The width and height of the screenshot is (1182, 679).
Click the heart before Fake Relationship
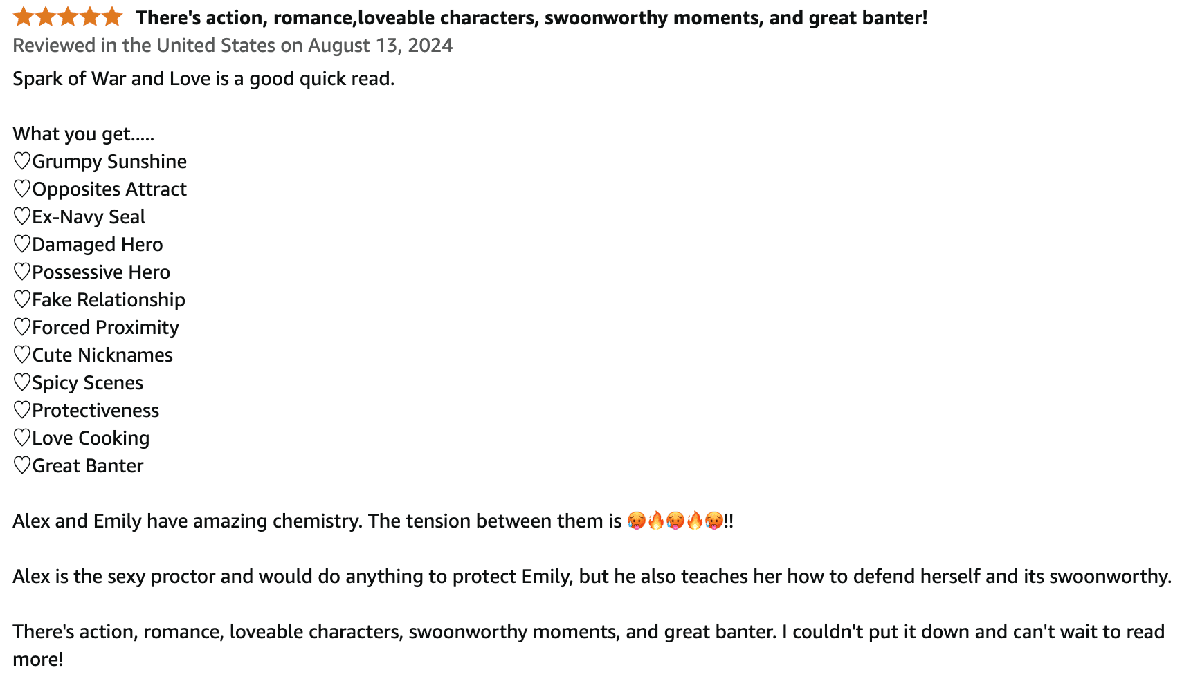[22, 299]
